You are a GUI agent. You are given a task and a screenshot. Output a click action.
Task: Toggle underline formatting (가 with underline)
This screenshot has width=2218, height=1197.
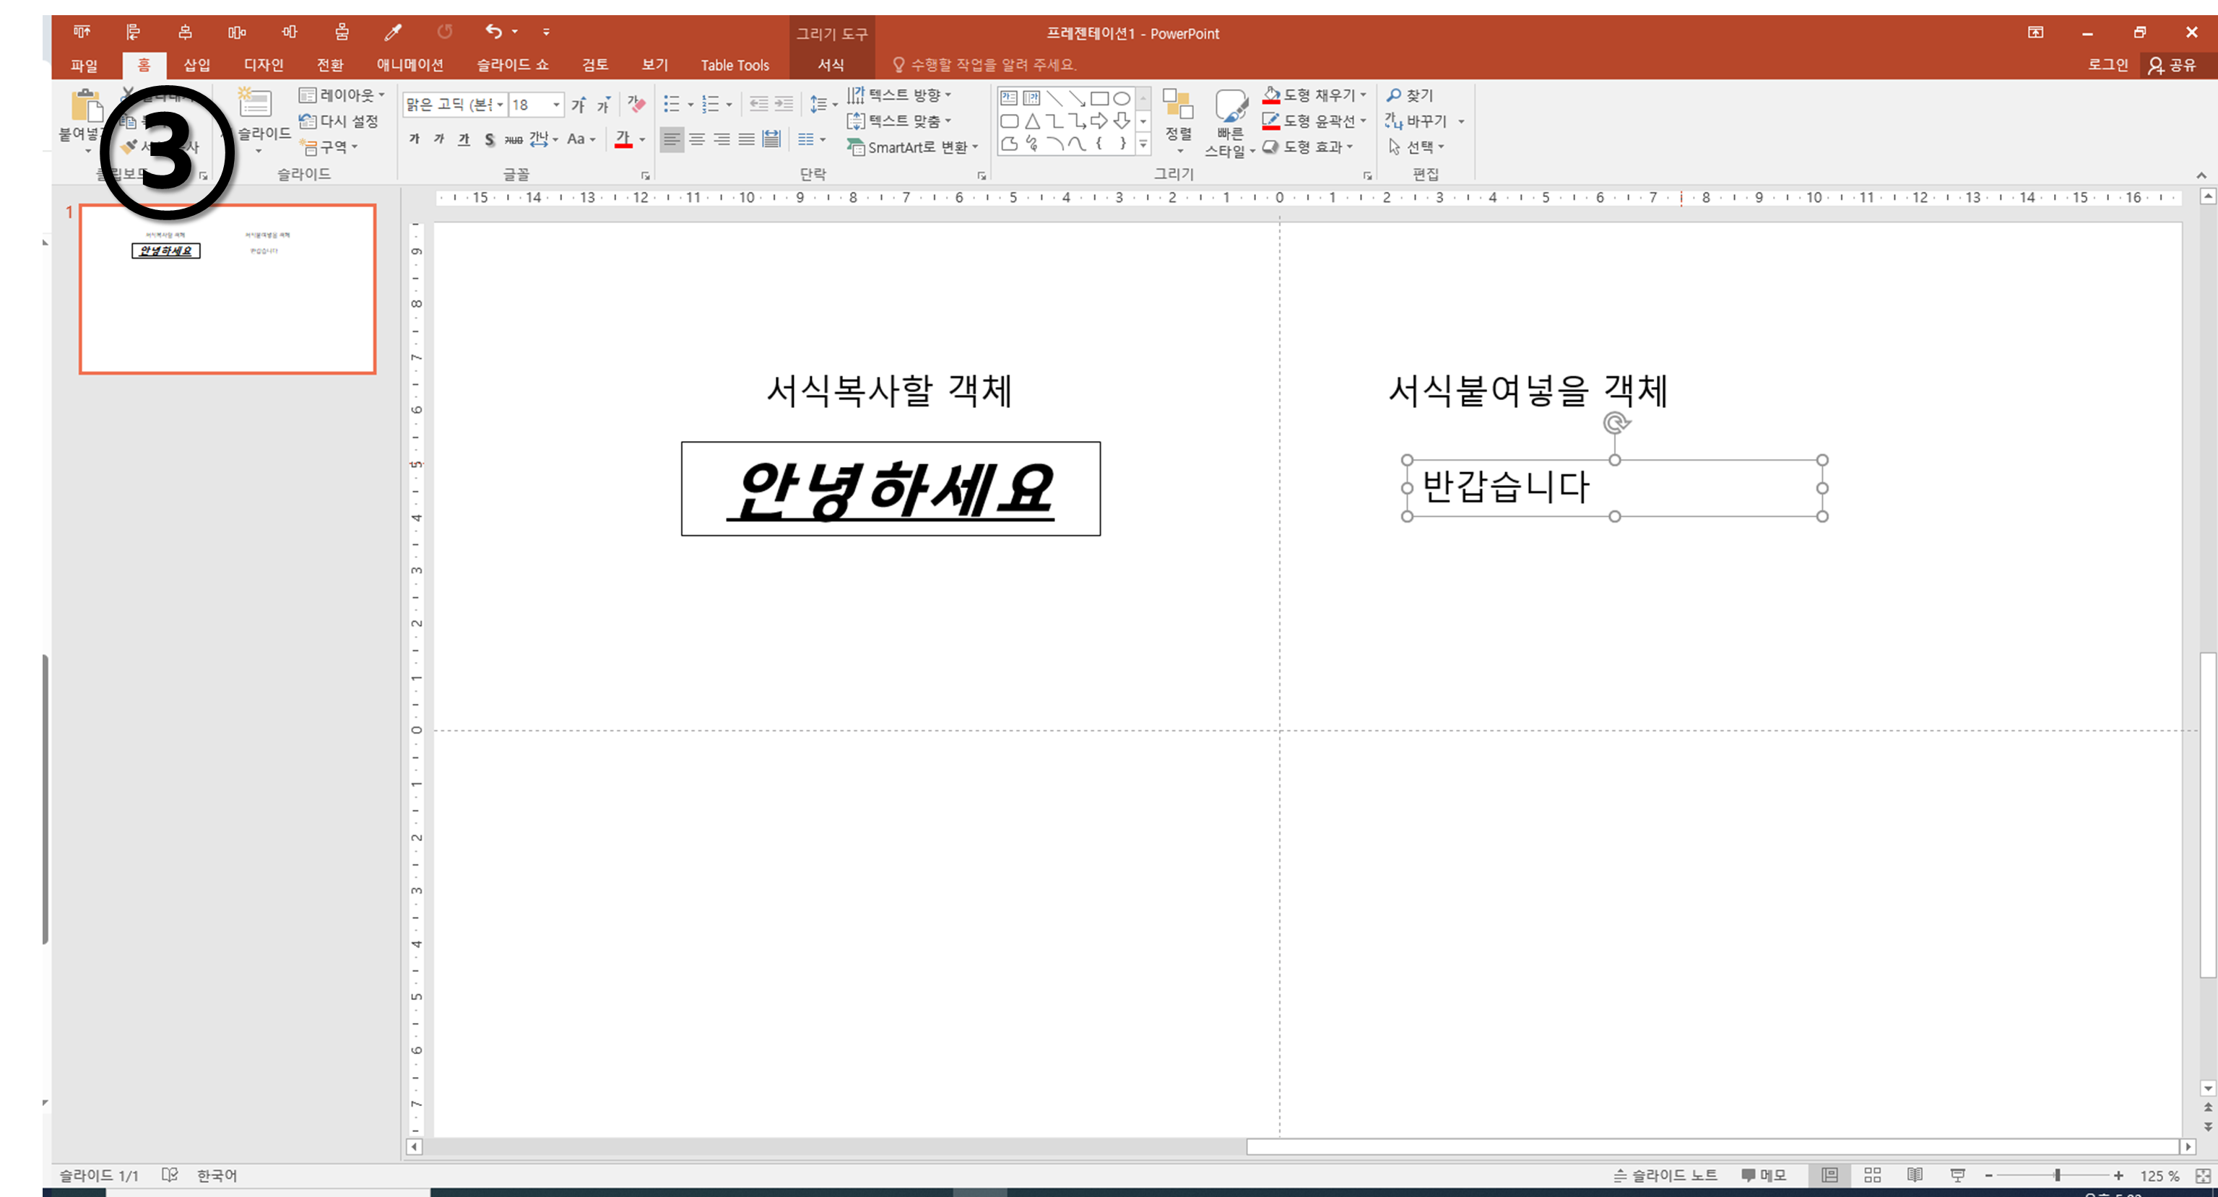[464, 139]
